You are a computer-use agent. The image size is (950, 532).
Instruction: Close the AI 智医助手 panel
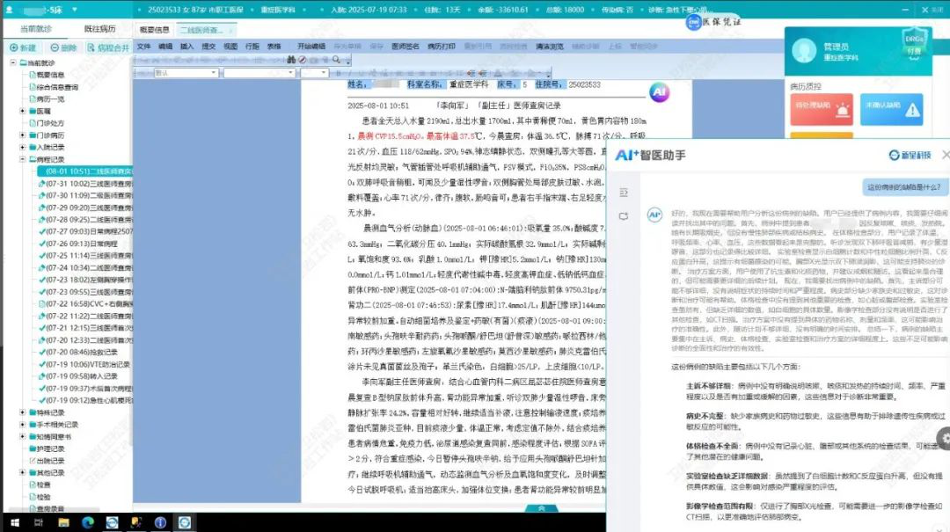pyautogui.click(x=945, y=155)
